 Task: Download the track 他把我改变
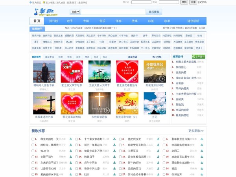tap(158, 139)
